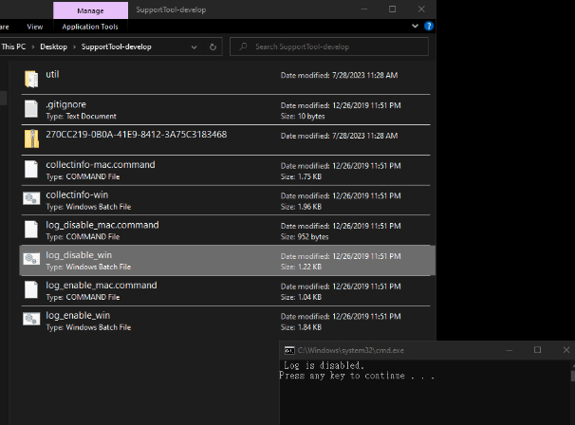This screenshot has height=425, width=575.
Task: Open the View ribbon tab
Action: click(x=35, y=27)
